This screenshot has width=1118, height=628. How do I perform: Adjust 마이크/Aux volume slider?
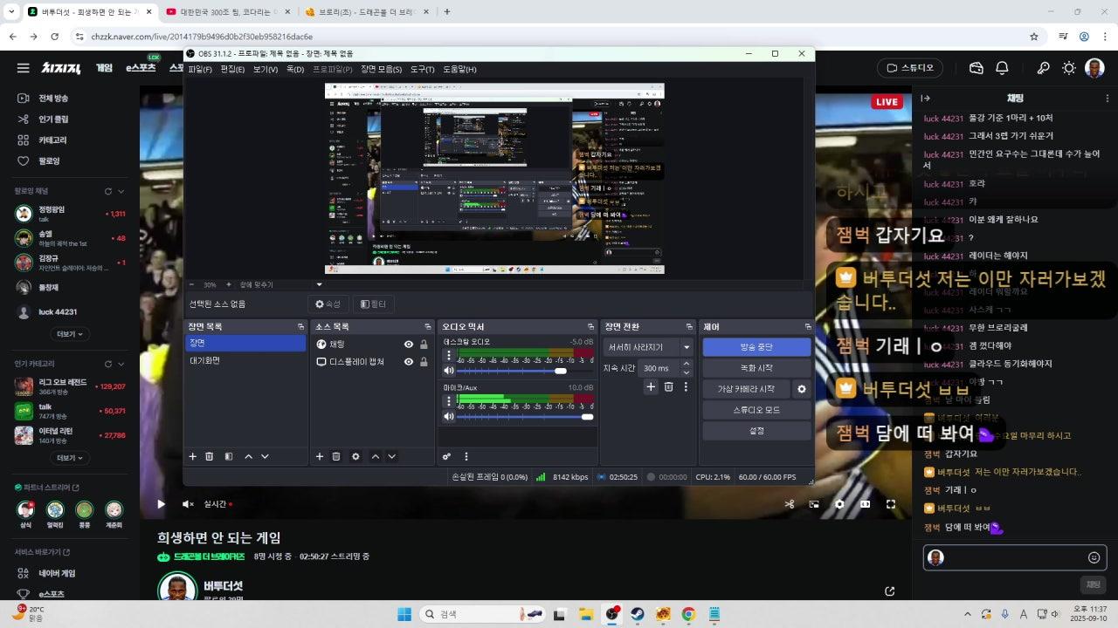tap(525, 417)
